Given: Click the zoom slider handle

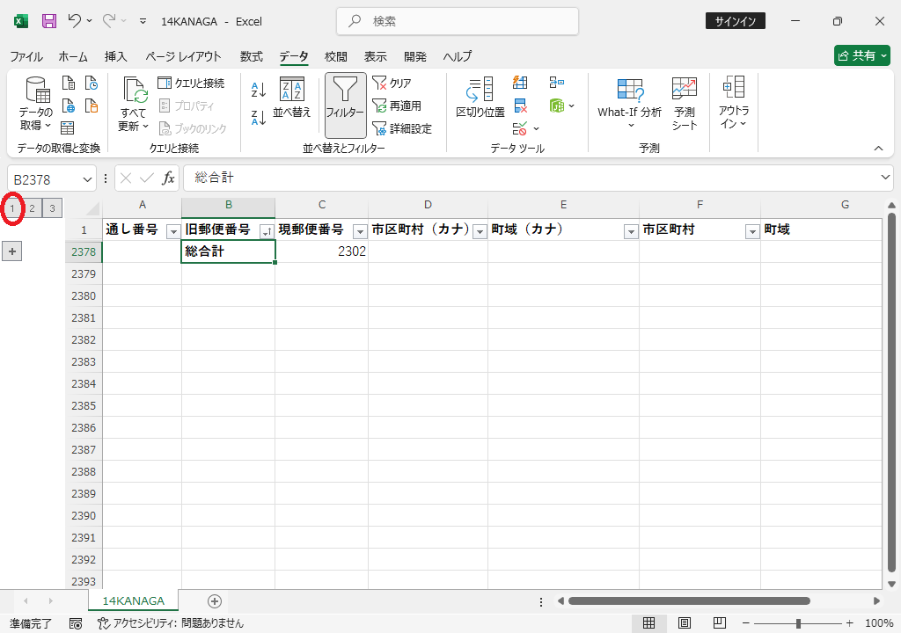Looking at the screenshot, I should pyautogui.click(x=798, y=623).
